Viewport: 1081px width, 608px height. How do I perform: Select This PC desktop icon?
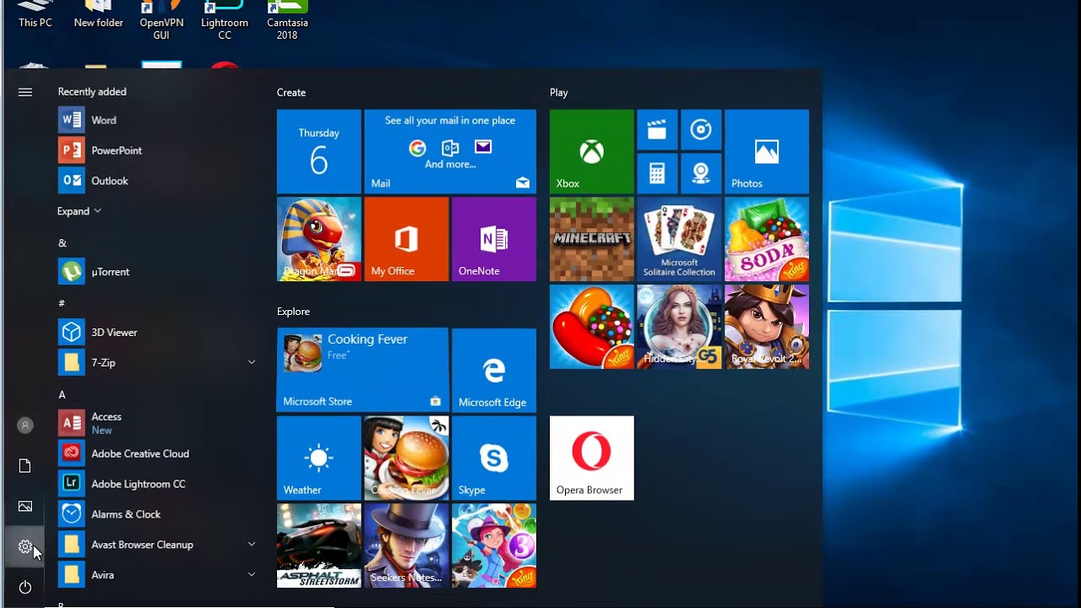pyautogui.click(x=35, y=14)
